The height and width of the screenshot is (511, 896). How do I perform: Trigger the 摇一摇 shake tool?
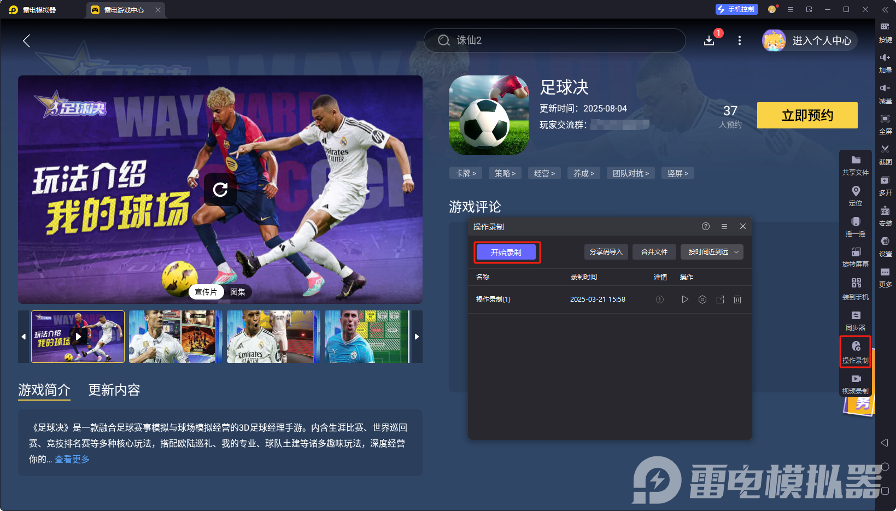pos(856,226)
